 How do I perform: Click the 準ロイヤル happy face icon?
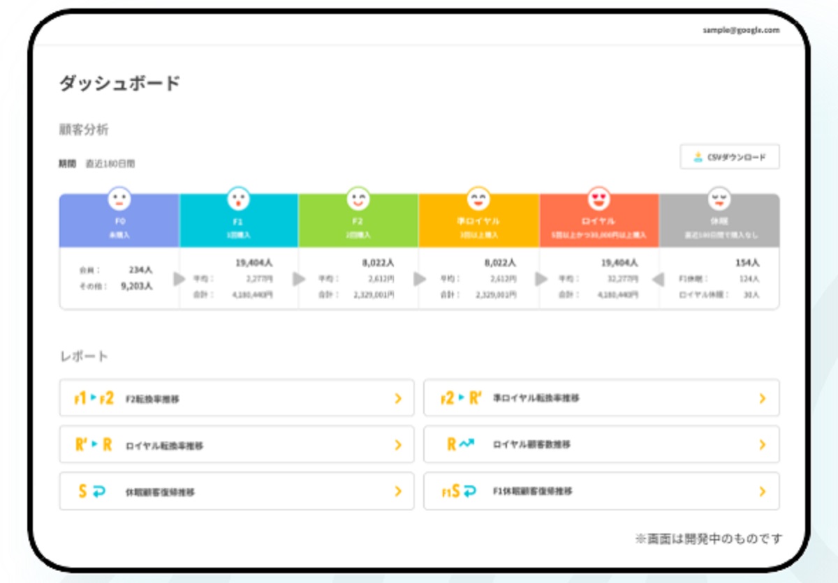pyautogui.click(x=478, y=199)
